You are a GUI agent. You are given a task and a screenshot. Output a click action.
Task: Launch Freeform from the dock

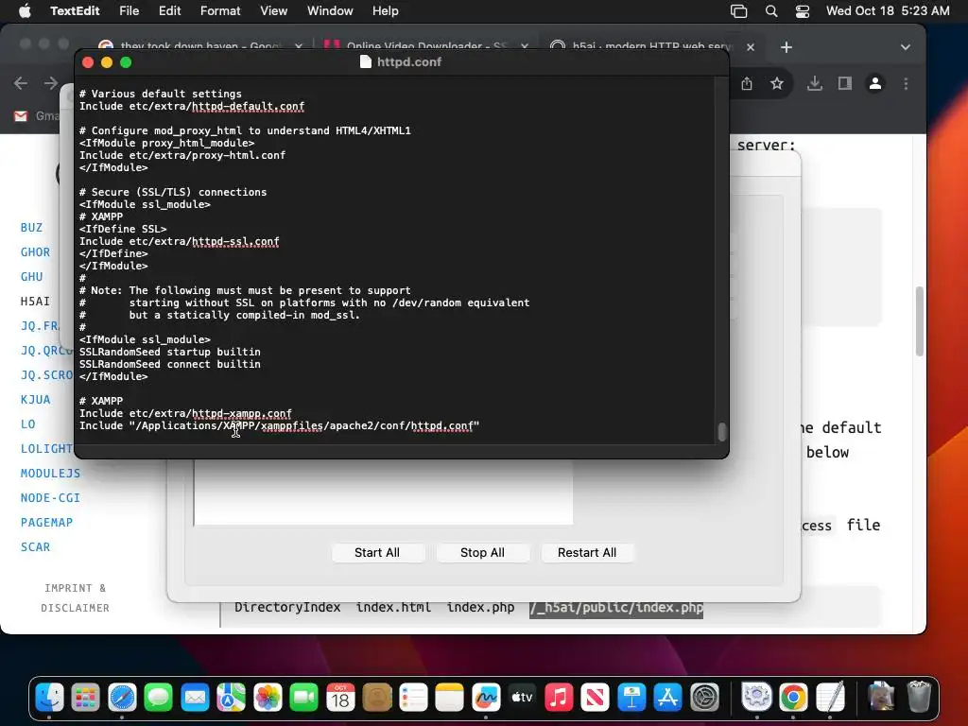[486, 699]
